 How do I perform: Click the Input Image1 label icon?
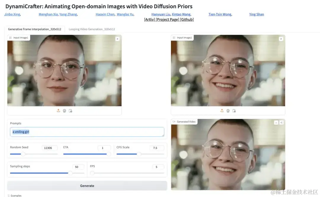click(x=10, y=38)
